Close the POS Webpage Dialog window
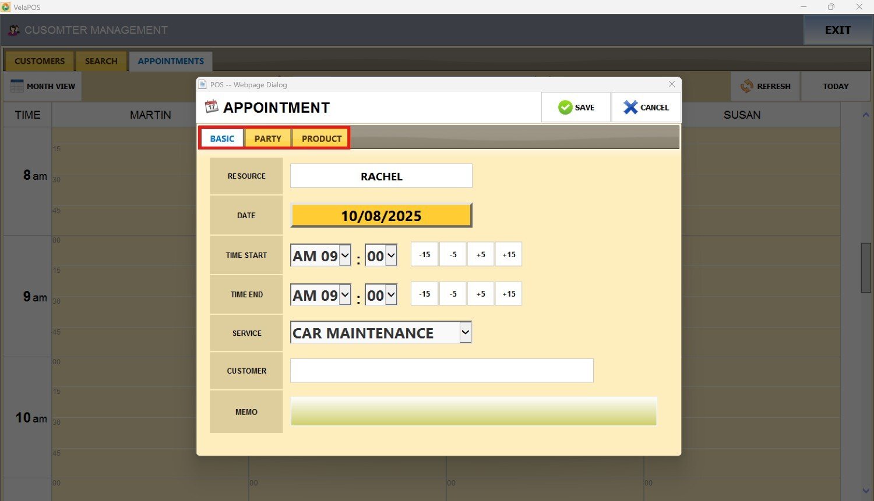The width and height of the screenshot is (874, 501). 671,84
